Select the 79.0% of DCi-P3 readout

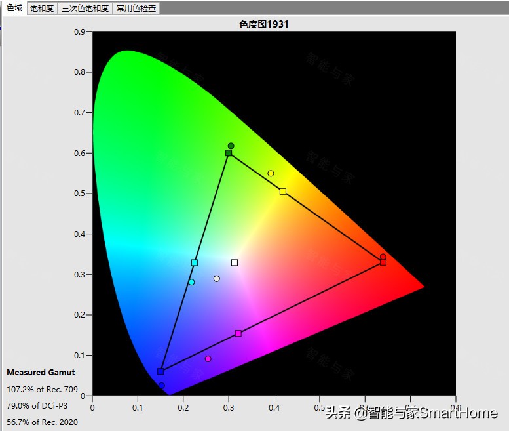tap(37, 405)
